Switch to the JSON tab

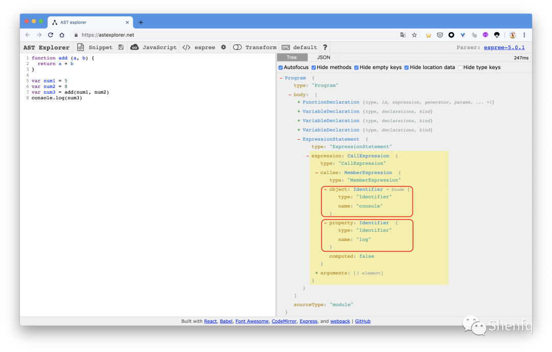(323, 57)
